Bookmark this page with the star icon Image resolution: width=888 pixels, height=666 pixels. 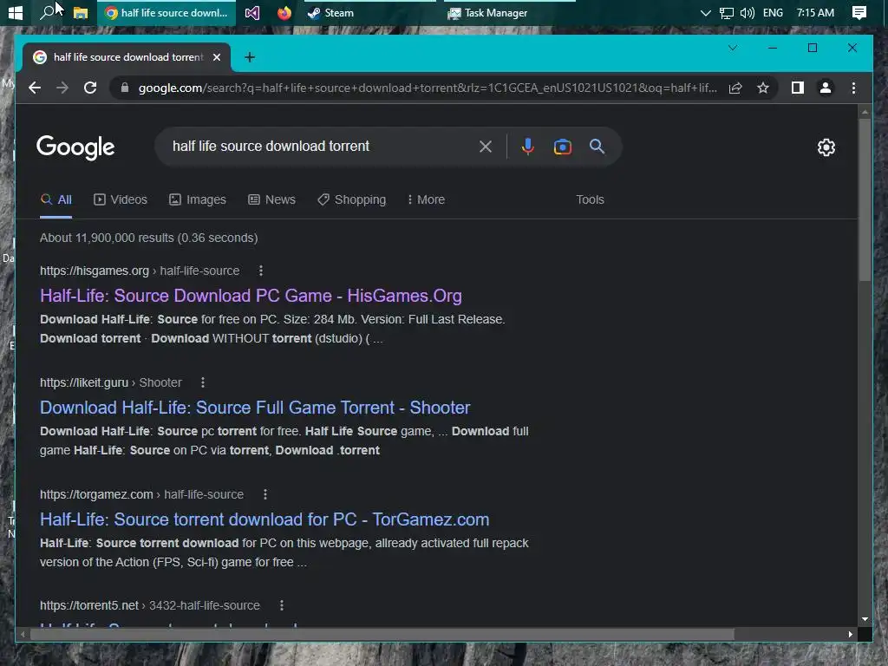763,88
